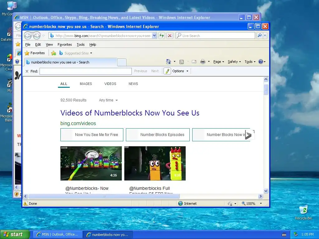
Task: Select the numberblocks search browser tab
Action: tap(70, 62)
